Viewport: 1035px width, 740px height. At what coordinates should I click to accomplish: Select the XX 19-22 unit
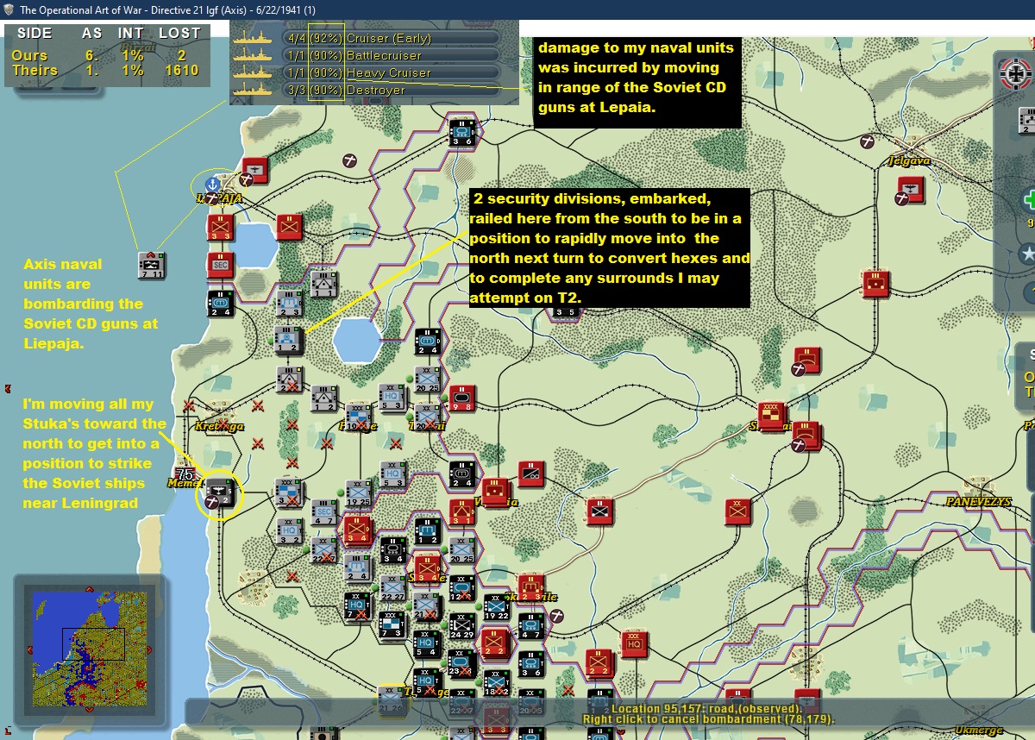click(496, 607)
